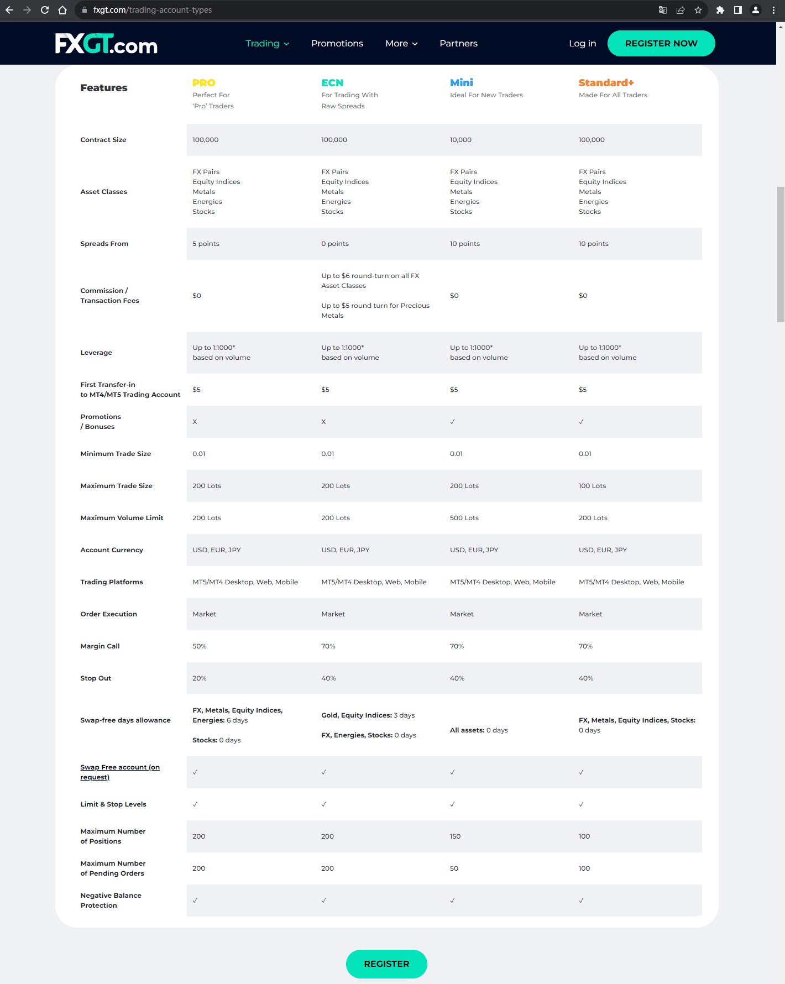785x984 pixels.
Task: Toggle the browser side panel icon
Action: [x=738, y=10]
